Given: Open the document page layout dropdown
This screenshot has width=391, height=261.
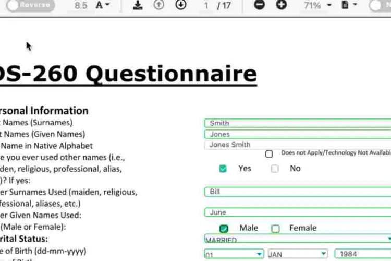Looking at the screenshot, I should [349, 5].
